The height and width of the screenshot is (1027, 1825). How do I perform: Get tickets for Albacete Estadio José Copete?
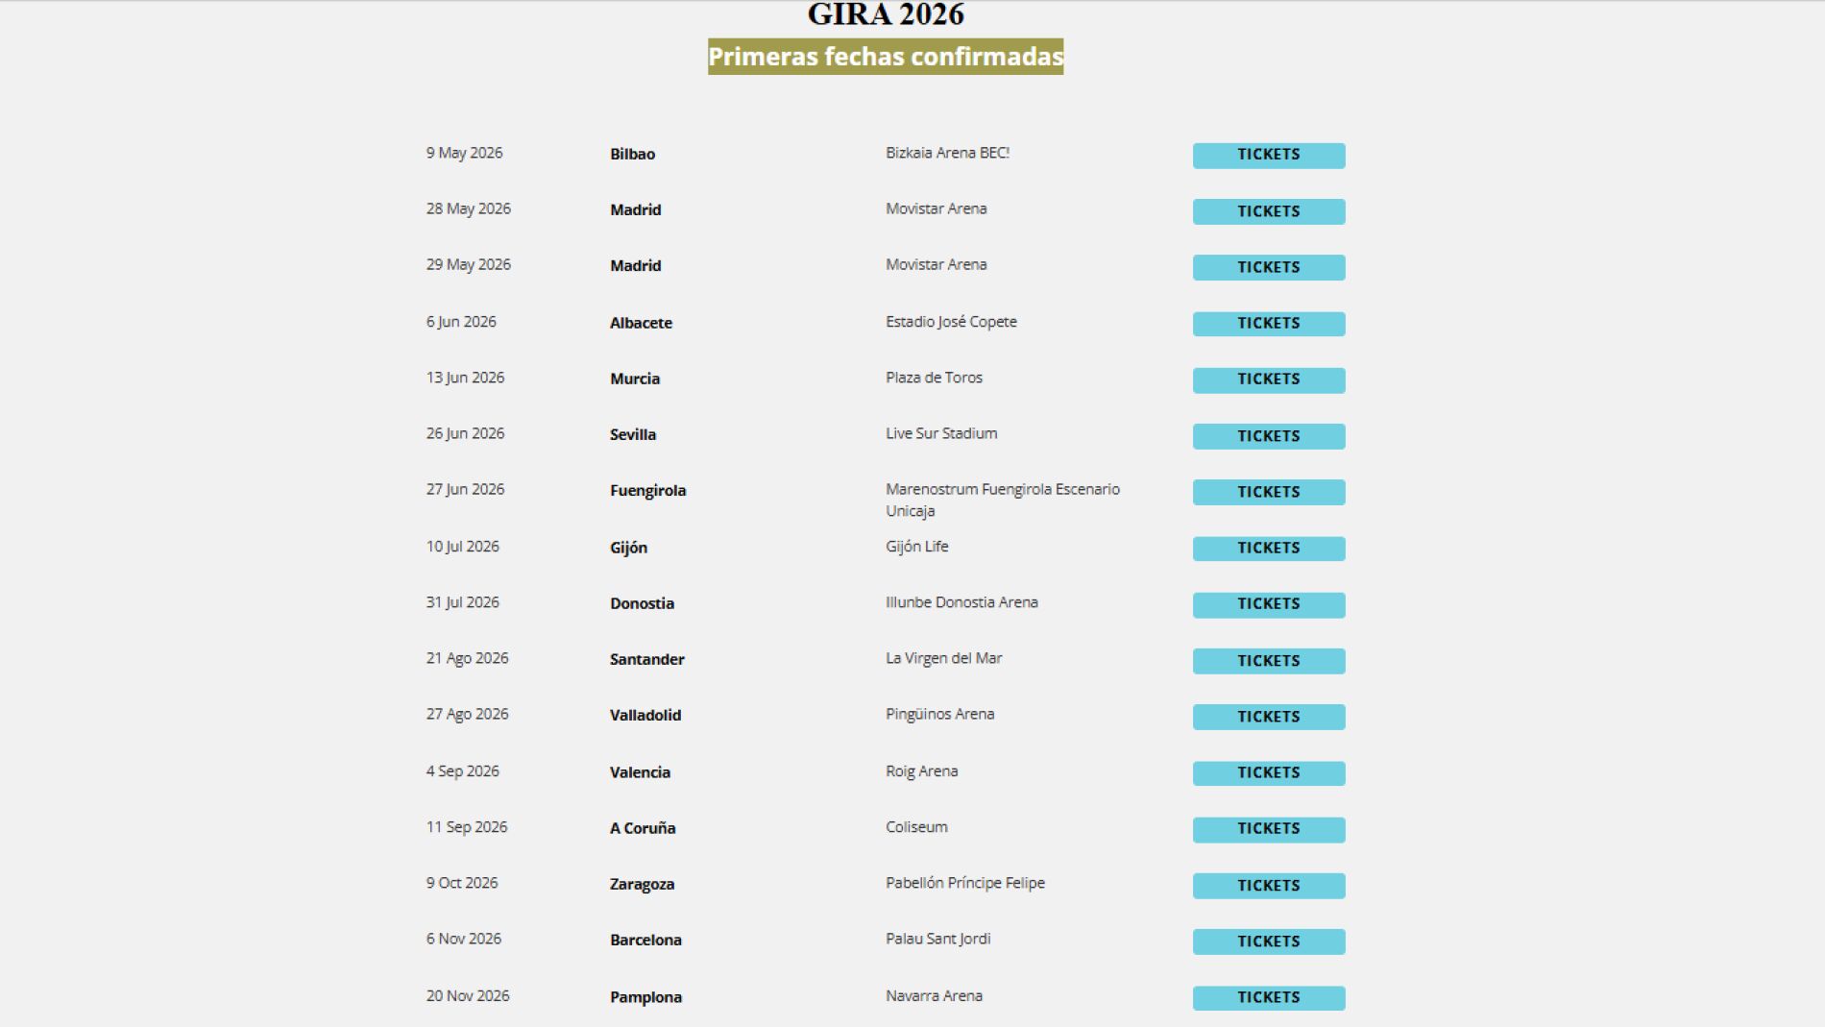click(1268, 324)
